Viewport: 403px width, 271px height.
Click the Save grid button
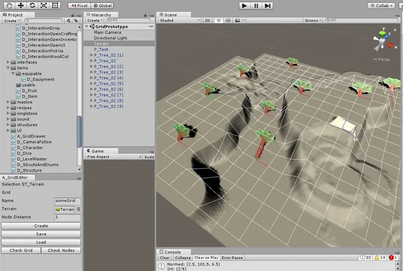point(41,234)
